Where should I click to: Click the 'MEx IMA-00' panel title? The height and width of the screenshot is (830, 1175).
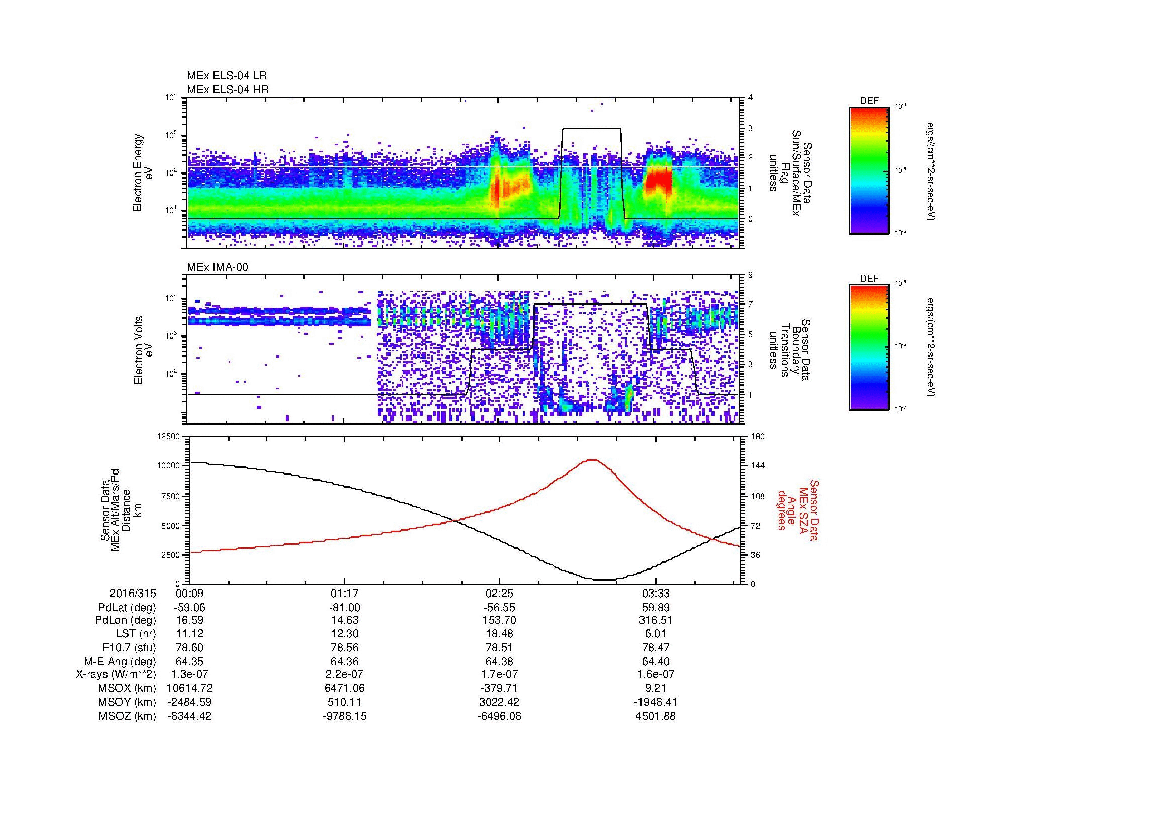218,267
